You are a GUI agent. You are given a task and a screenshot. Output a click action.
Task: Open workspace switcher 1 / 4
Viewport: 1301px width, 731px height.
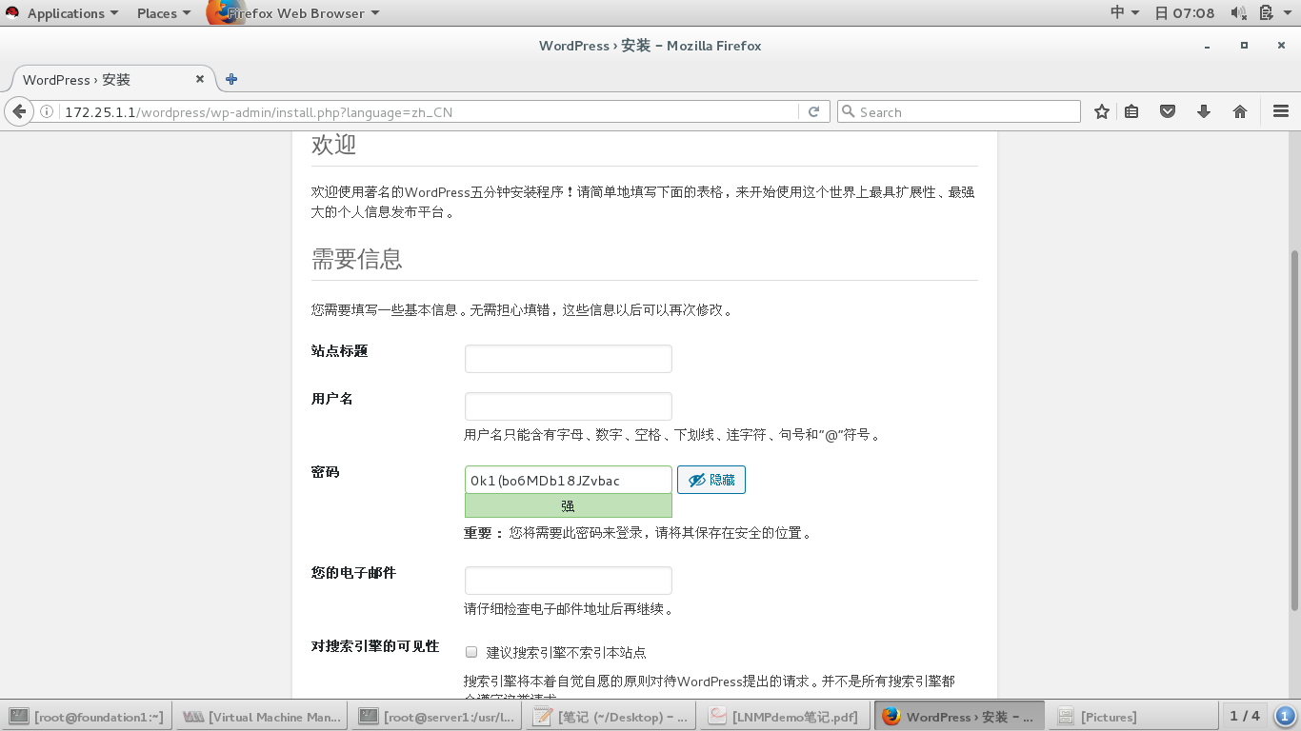point(1245,716)
